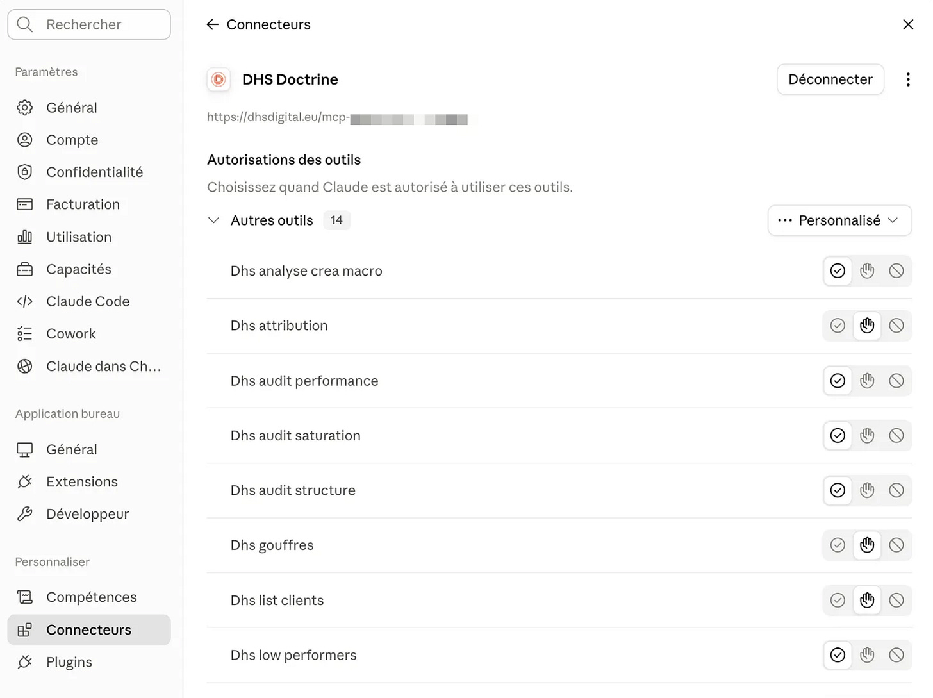Focus the Rechercher search field
933x698 pixels.
tap(89, 24)
